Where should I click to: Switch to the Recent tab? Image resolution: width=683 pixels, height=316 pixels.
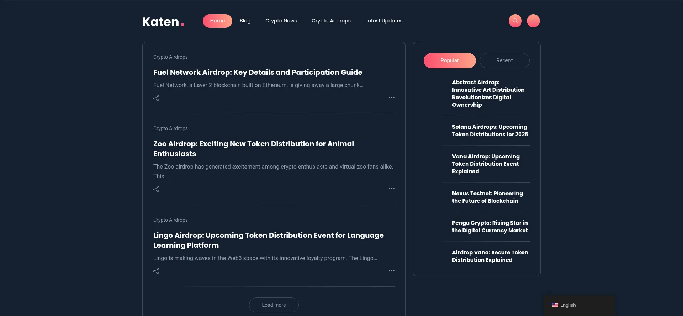pyautogui.click(x=504, y=60)
